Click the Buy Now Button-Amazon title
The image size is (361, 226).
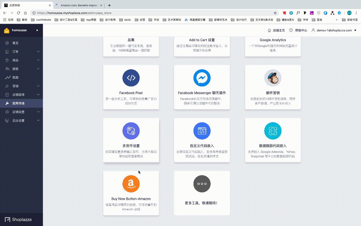(x=131, y=199)
